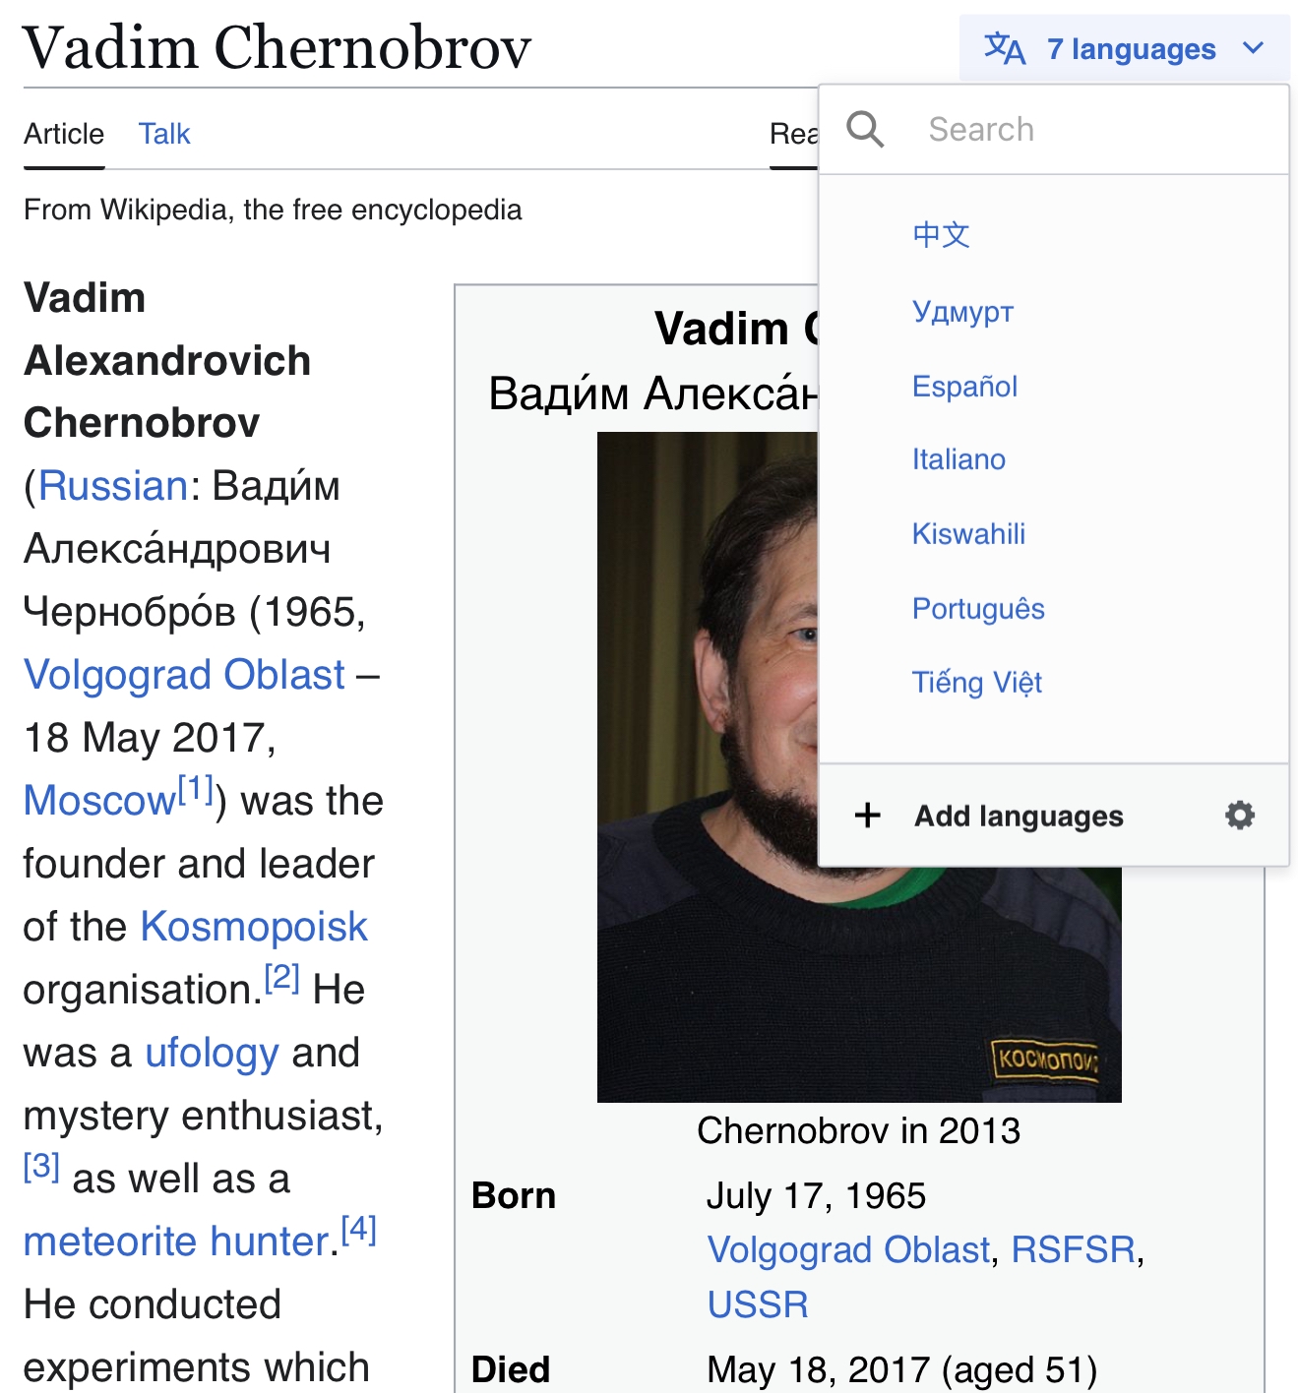Click the language settings gear icon
This screenshot has width=1298, height=1393.
[x=1239, y=815]
